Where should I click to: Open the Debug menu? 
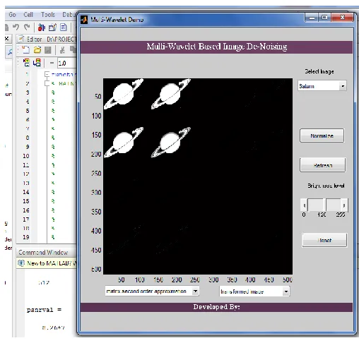tap(69, 15)
